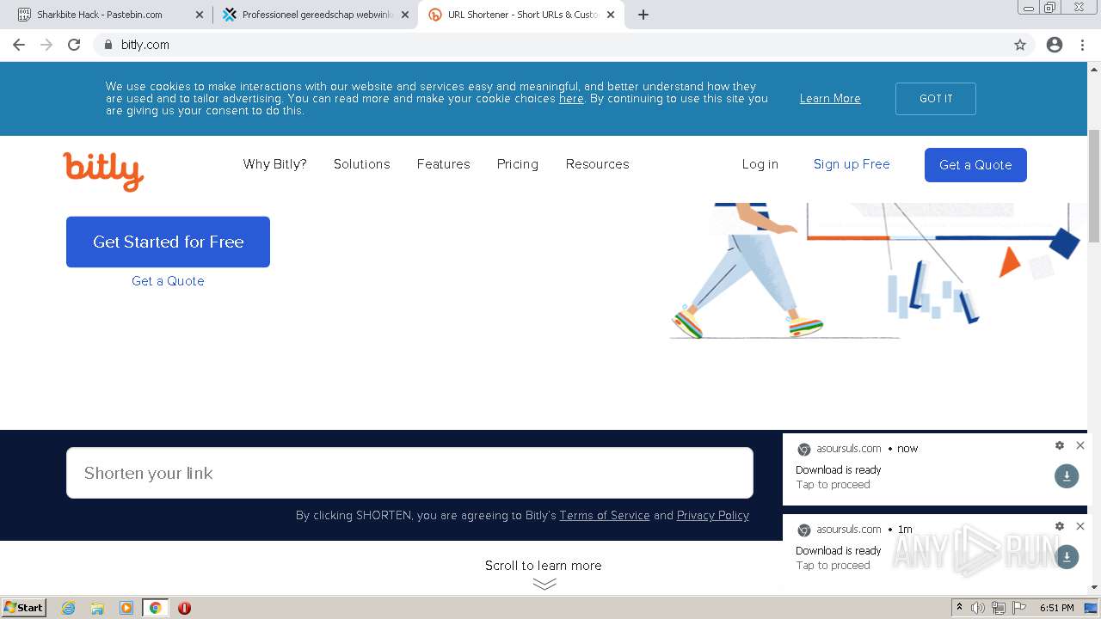Open the cookie Learn More link
Viewport: 1101px width, 619px height.
click(830, 99)
